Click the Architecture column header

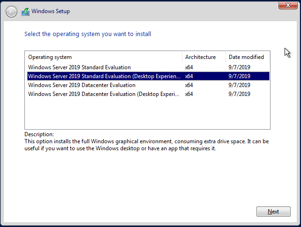(204, 57)
